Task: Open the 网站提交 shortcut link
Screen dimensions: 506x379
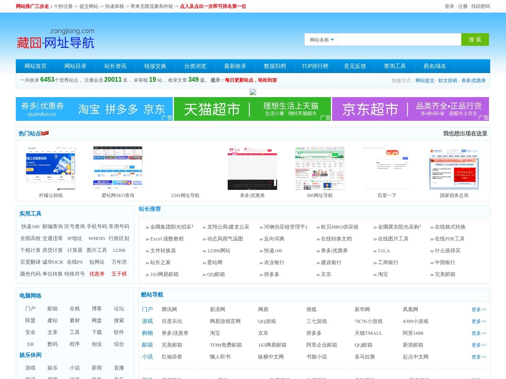Action: 425,81
